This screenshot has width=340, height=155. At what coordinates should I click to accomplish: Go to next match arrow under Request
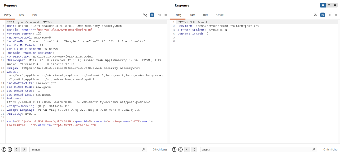[x=24, y=149]
